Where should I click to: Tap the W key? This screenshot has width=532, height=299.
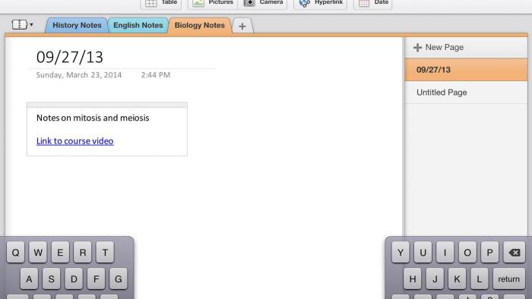pyautogui.click(x=38, y=252)
